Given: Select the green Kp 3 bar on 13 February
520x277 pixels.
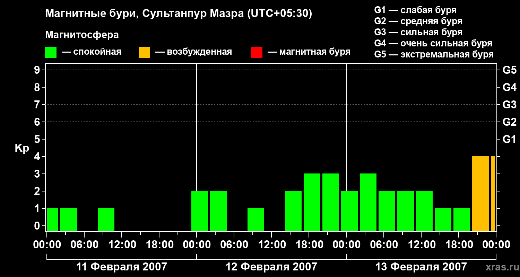Looking at the screenshot, I should [x=368, y=203].
